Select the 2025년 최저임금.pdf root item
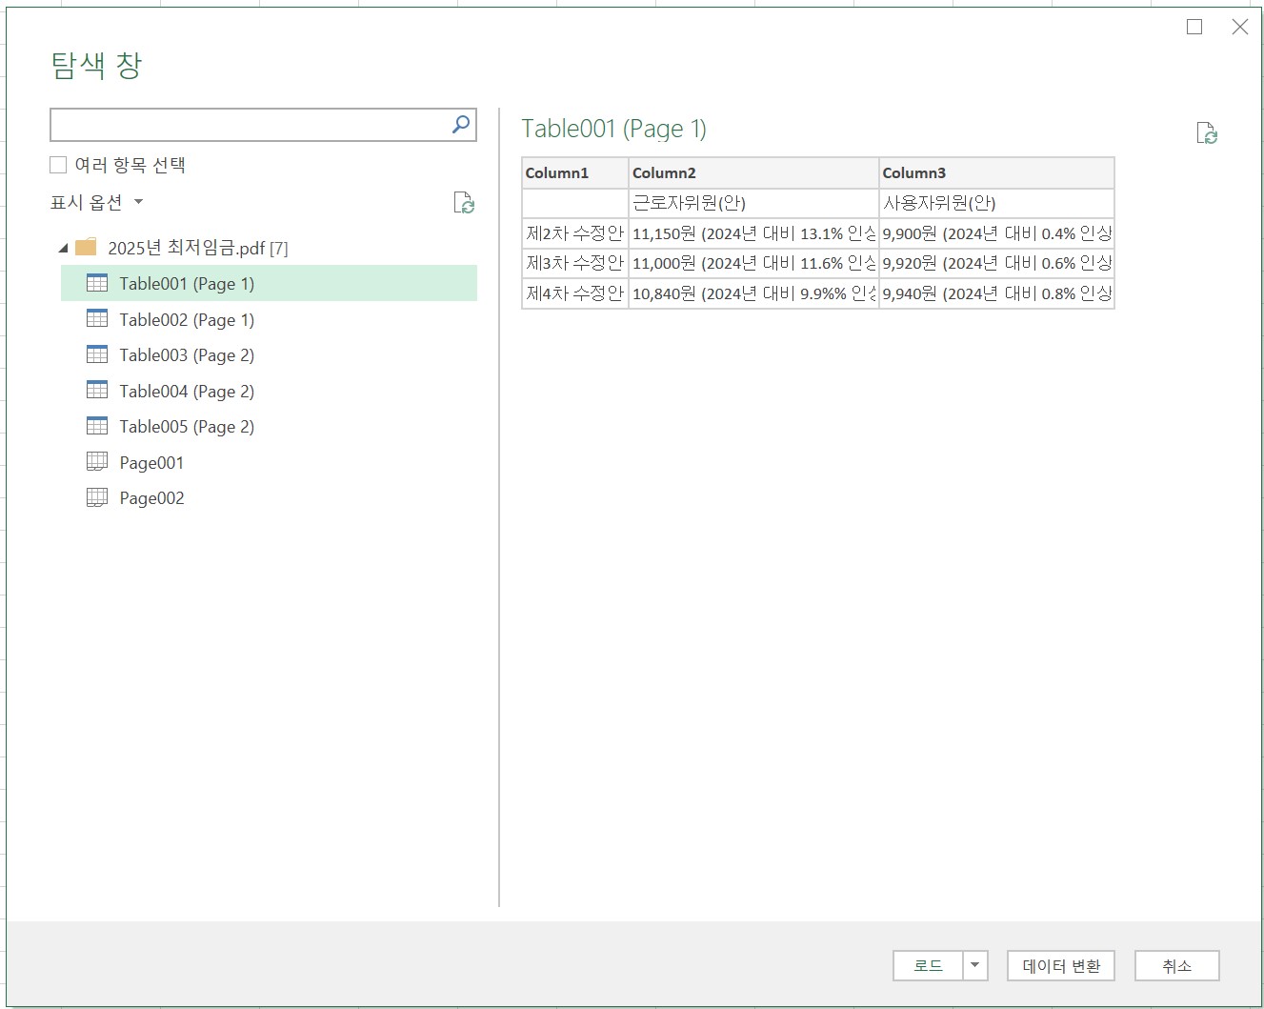The image size is (1264, 1009). point(197,248)
